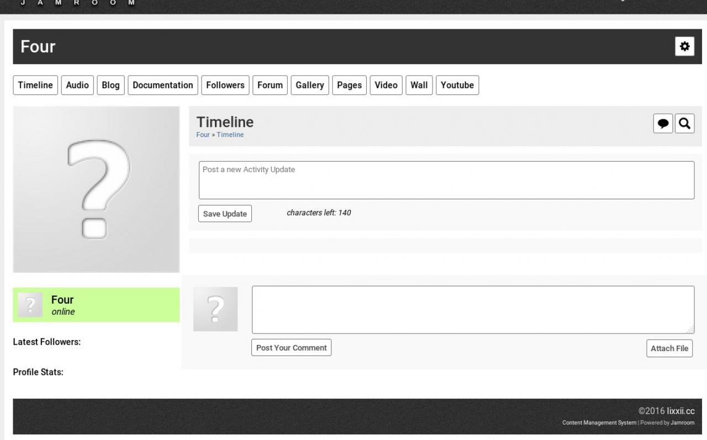Go to the Forum tab
This screenshot has width=707, height=440.
(x=270, y=85)
